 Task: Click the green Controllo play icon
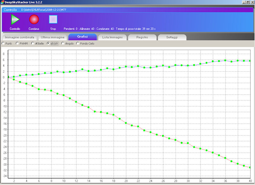click(15, 20)
